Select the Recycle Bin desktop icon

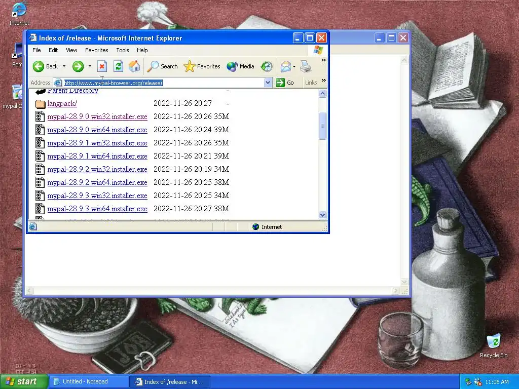click(x=494, y=345)
